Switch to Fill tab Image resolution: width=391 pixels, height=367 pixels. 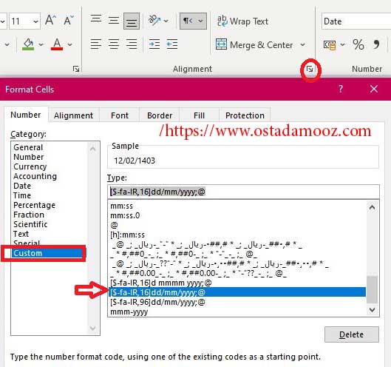click(200, 115)
